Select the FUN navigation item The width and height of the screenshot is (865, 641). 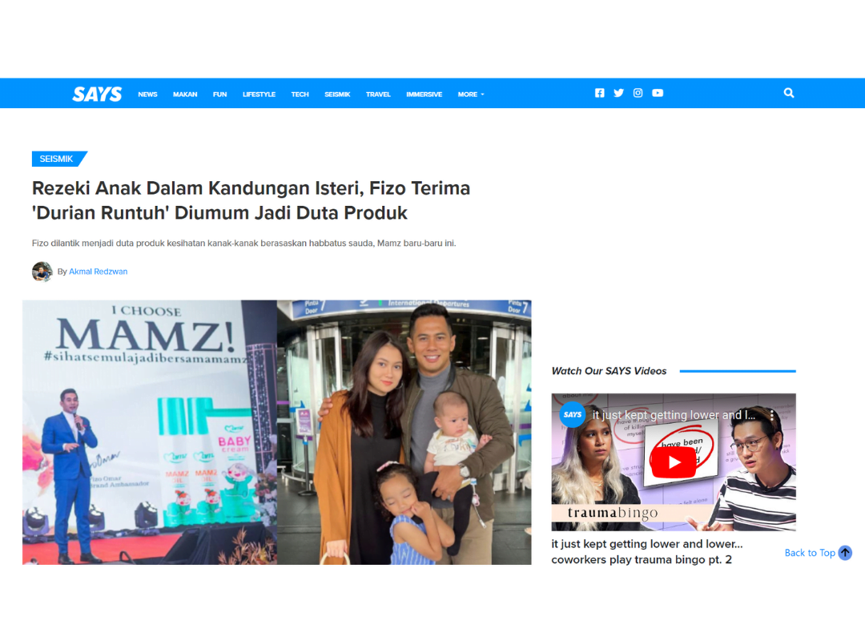tap(219, 95)
